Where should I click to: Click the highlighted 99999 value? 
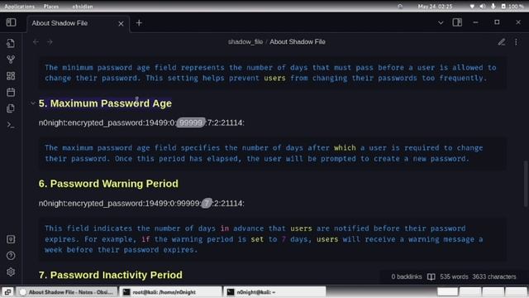(191, 123)
